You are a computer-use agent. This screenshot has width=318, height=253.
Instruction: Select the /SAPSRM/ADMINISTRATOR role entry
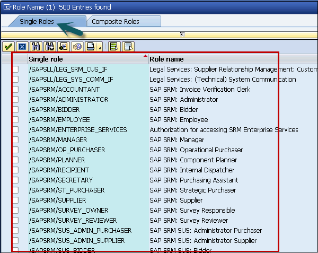pyautogui.click(x=68, y=100)
